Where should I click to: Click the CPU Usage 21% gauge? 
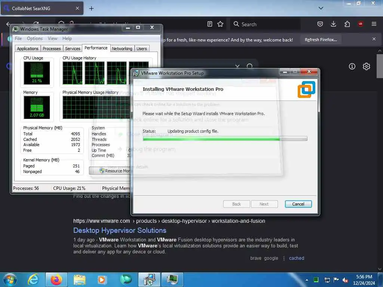click(37, 73)
